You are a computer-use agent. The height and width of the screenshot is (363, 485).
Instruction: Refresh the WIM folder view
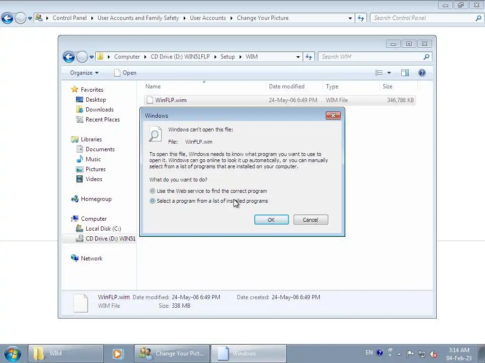pyautogui.click(x=309, y=57)
